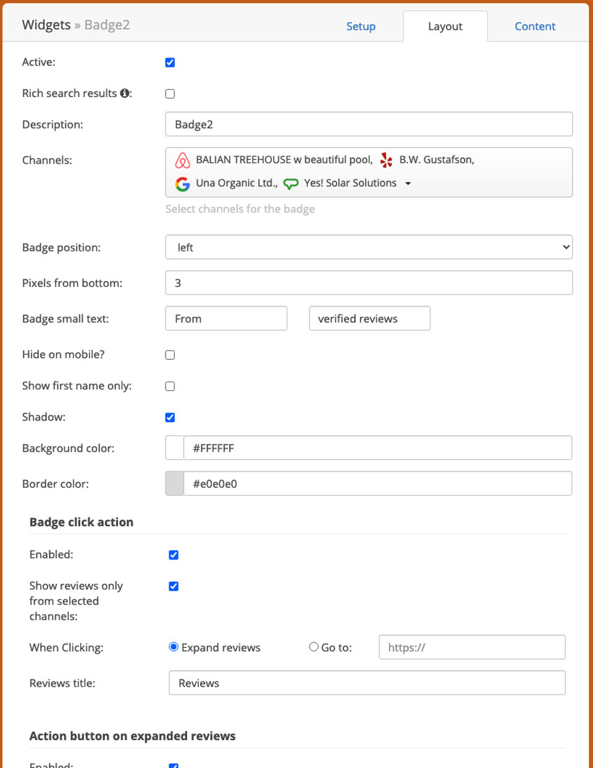The width and height of the screenshot is (593, 768).
Task: Toggle the Active checkbox
Action: 170,62
